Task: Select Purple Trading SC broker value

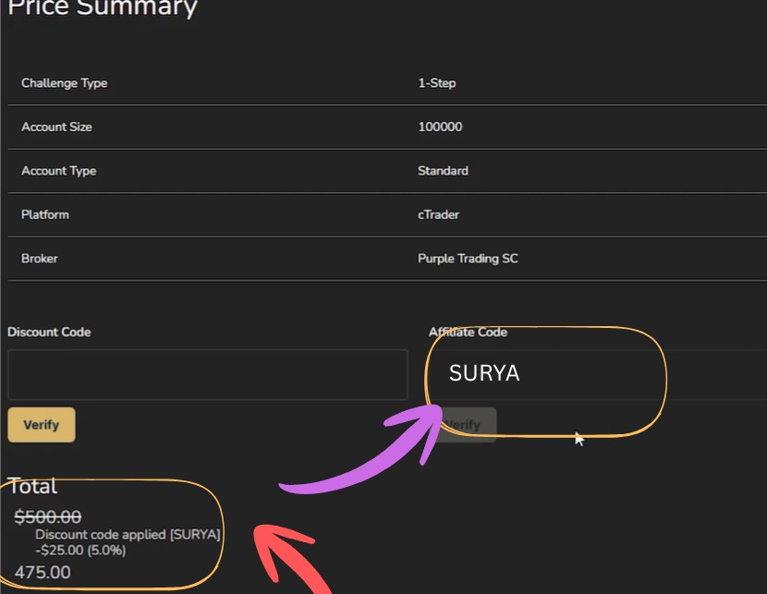Action: pos(469,259)
